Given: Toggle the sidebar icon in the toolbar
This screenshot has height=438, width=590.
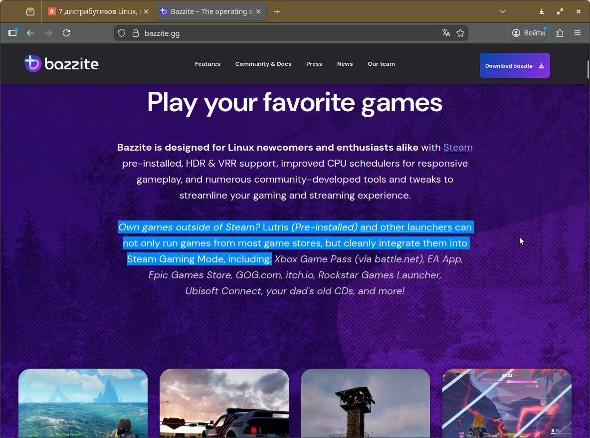Looking at the screenshot, I should click(13, 33).
